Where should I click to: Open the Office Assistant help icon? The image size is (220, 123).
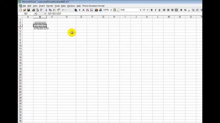tap(114, 10)
